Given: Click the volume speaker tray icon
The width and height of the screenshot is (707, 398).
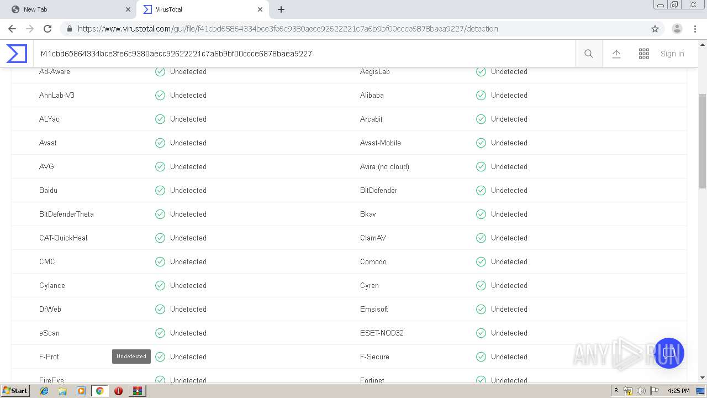Looking at the screenshot, I should [641, 391].
